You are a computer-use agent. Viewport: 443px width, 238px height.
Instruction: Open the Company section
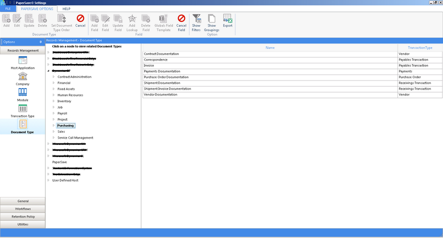click(23, 79)
